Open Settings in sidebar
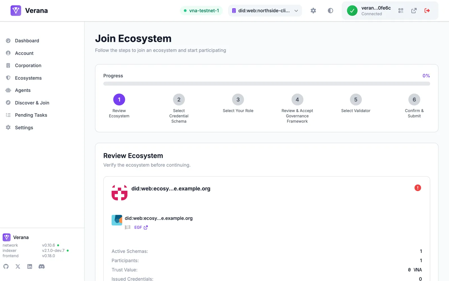This screenshot has width=449, height=281. (24, 128)
